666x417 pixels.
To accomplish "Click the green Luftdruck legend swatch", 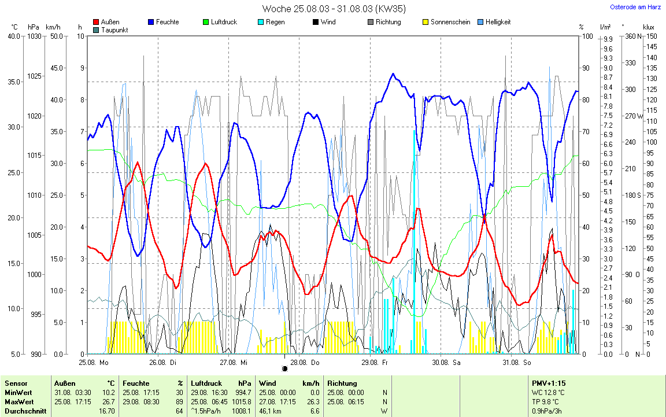I will [206, 23].
